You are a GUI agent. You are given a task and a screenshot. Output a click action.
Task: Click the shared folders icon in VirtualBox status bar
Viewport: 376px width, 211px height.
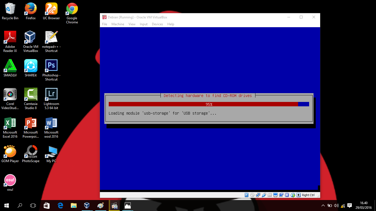pos(270,195)
